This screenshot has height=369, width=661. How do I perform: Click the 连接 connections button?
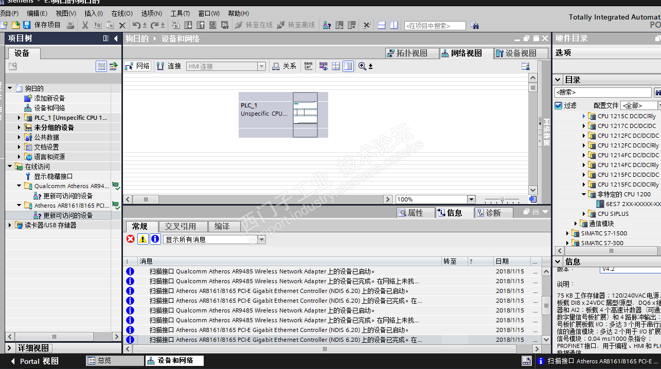point(169,66)
